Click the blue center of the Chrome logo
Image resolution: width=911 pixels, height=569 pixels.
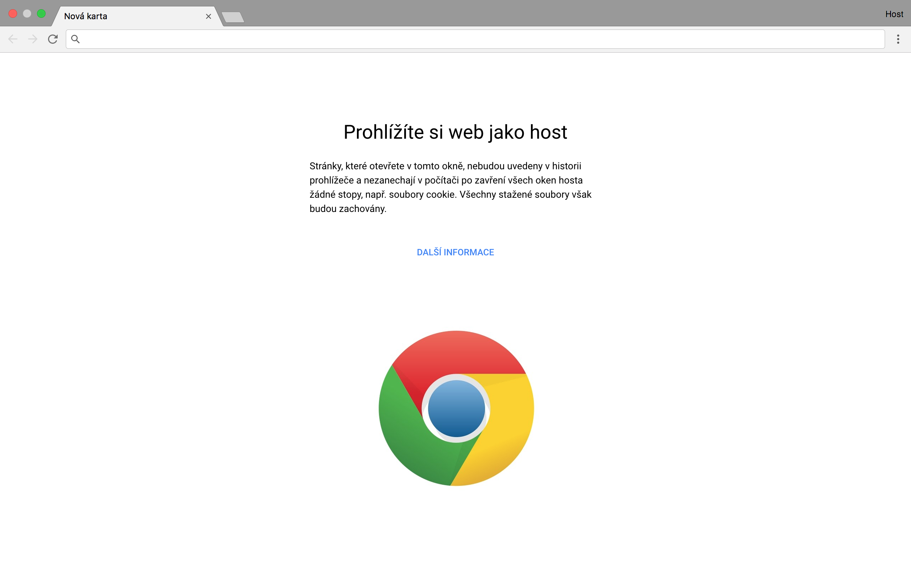(456, 408)
